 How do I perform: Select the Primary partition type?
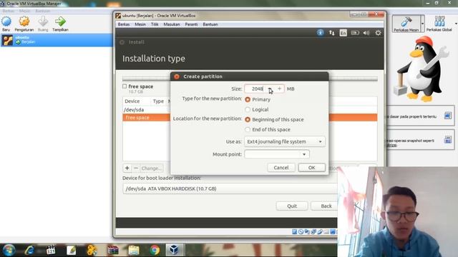coord(248,100)
